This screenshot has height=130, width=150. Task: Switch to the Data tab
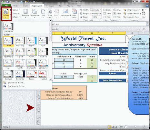point(60,6)
